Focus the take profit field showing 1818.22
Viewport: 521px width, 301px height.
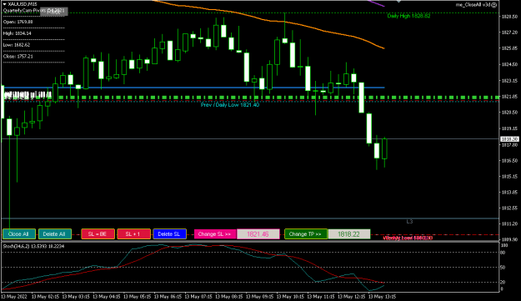point(349,234)
